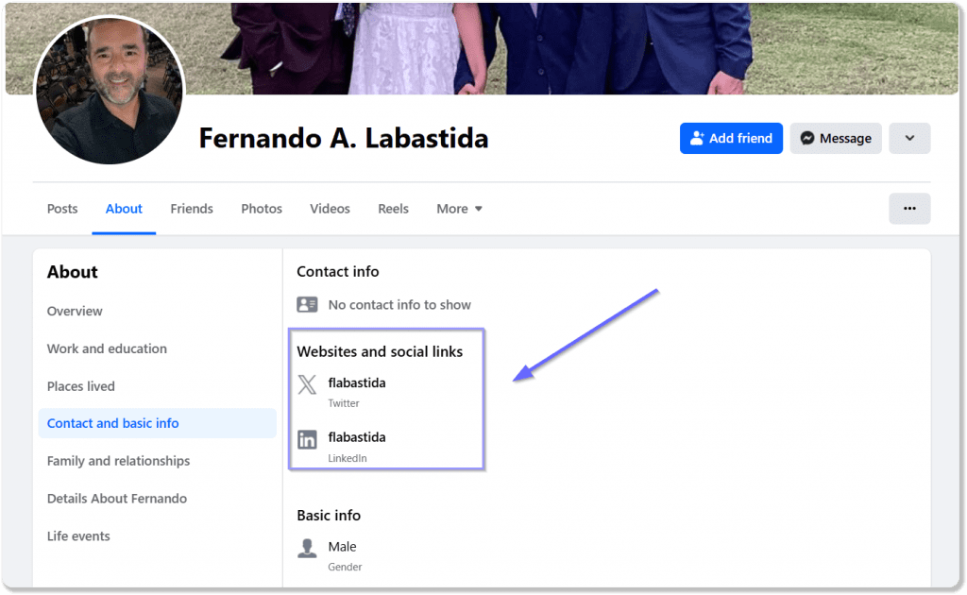Open the More tab dropdown
Viewport: 967px width, 595px height.
point(459,208)
